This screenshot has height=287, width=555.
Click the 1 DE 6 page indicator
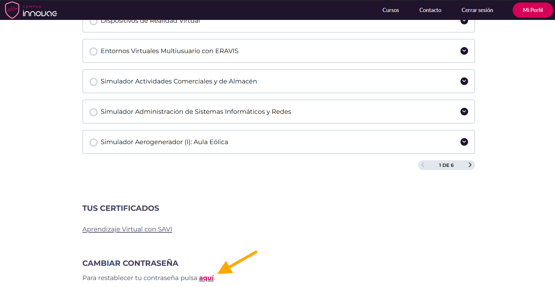point(446,165)
